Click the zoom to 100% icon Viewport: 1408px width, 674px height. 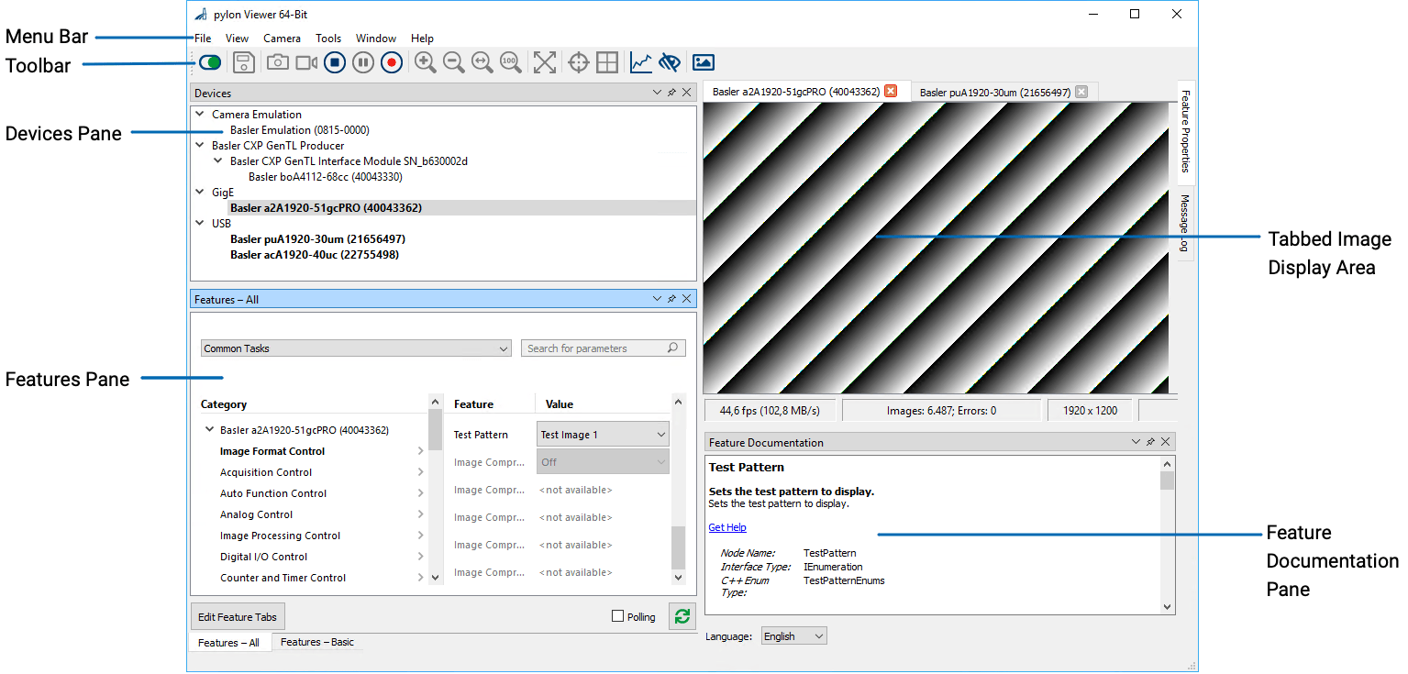click(x=510, y=62)
